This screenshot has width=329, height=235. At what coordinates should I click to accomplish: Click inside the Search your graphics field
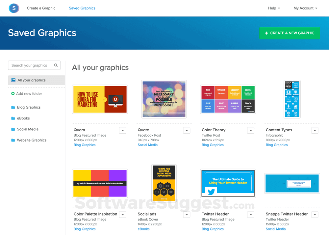30,65
